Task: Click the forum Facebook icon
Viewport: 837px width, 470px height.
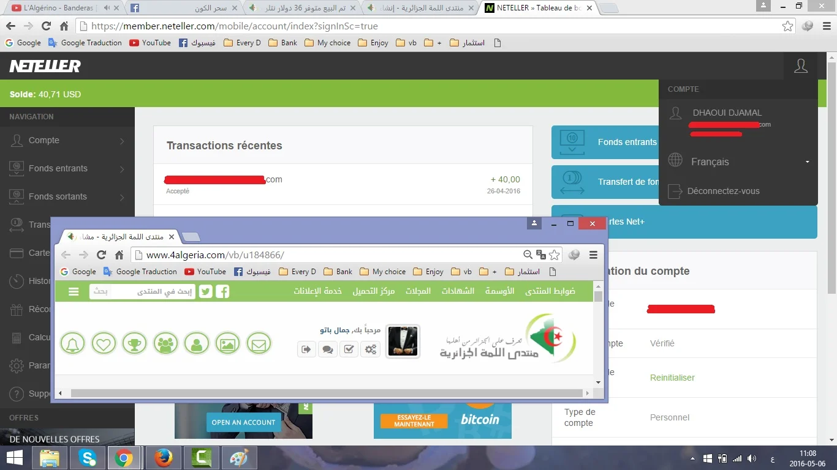Action: click(222, 292)
